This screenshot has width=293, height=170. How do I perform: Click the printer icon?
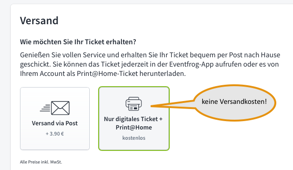[133, 104]
